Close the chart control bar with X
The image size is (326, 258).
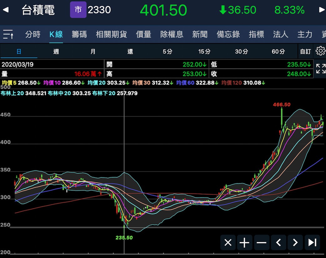click(228, 242)
